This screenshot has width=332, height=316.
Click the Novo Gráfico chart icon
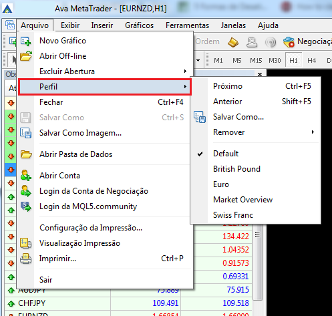(25, 41)
